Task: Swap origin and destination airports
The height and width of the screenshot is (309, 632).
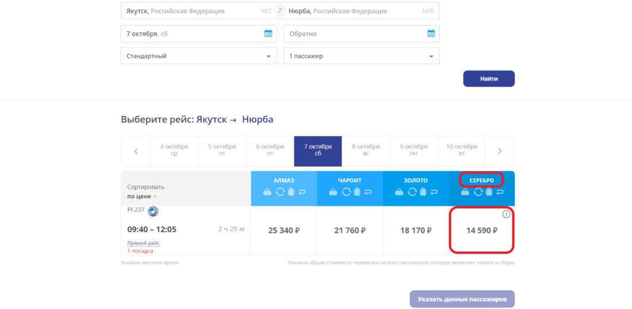Action: coord(280,11)
